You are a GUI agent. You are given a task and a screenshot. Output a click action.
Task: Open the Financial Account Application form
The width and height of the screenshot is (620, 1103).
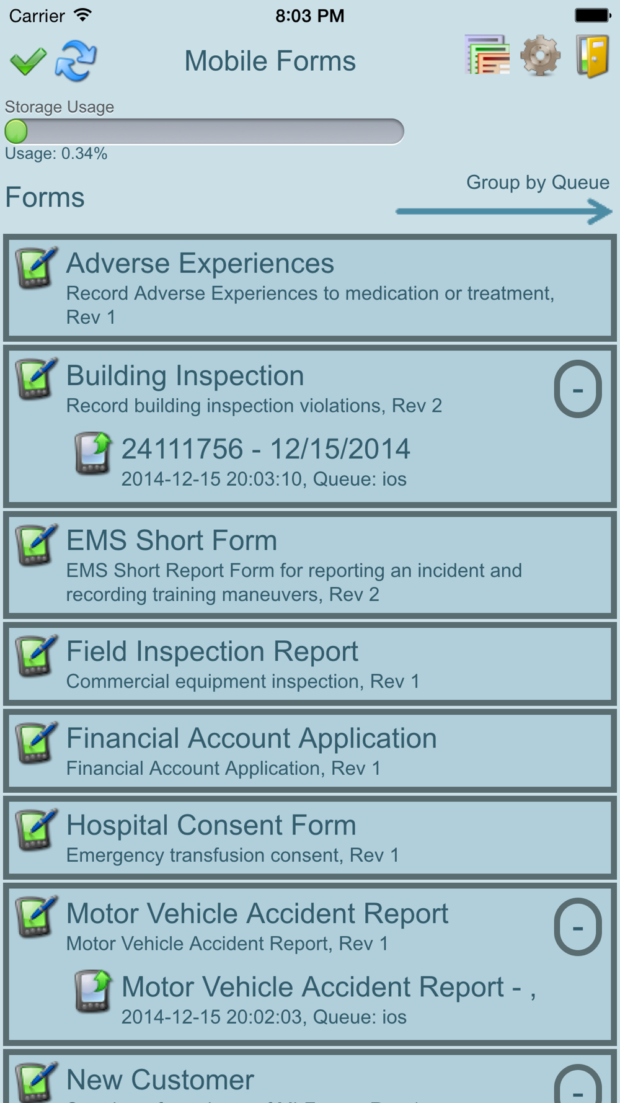pos(251,739)
